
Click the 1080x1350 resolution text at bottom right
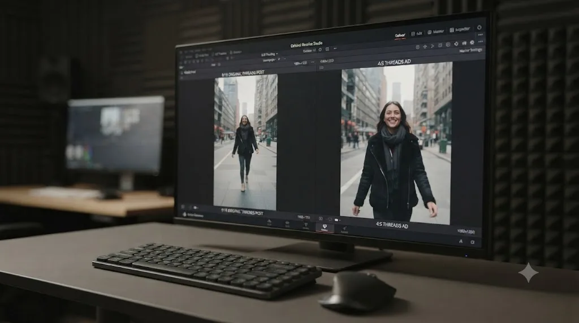466,232
